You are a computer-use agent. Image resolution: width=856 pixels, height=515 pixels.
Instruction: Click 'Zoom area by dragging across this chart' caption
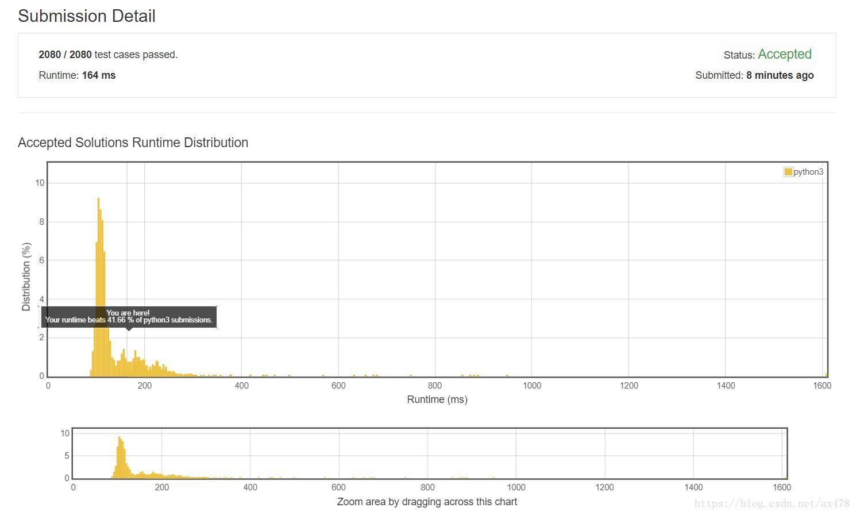pos(427,502)
